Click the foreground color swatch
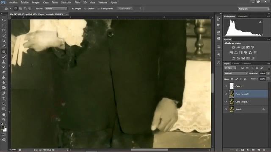This screenshot has width=271, height=152. pos(3,128)
